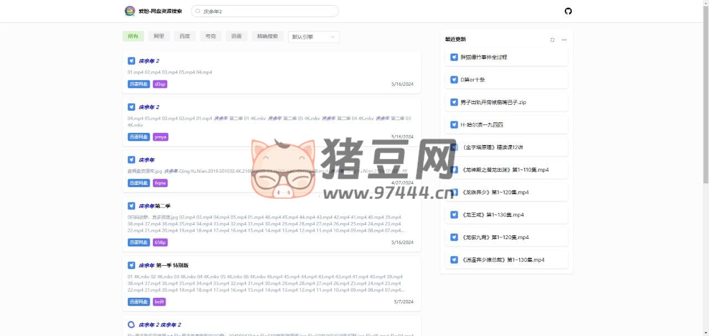Toggle the 精确搜索 filter
Image resolution: width=709 pixels, height=336 pixels.
pos(267,37)
